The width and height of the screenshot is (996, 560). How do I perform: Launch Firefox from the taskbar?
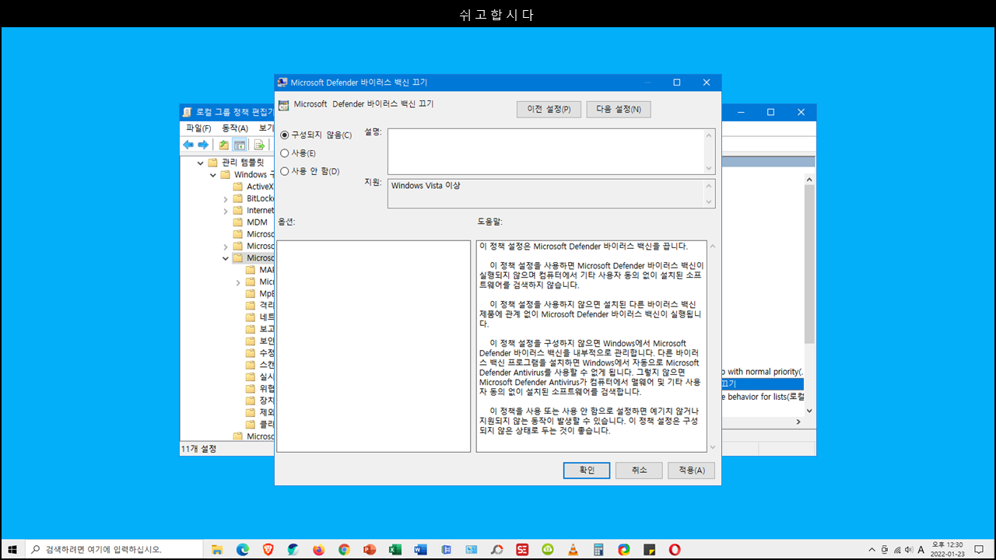(x=319, y=549)
